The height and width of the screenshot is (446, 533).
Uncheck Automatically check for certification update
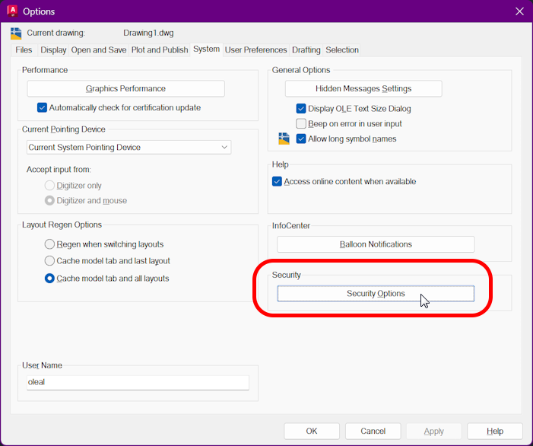pos(43,108)
